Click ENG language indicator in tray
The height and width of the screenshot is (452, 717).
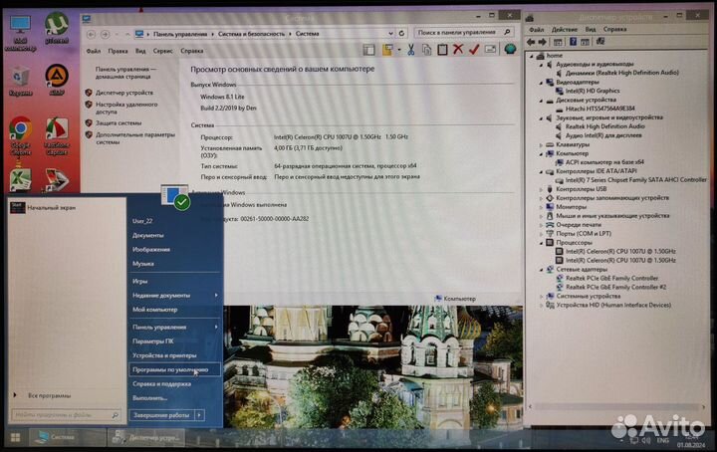pos(662,441)
